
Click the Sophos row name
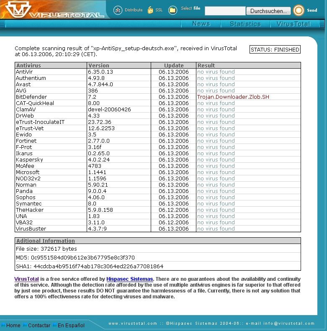(x=26, y=198)
